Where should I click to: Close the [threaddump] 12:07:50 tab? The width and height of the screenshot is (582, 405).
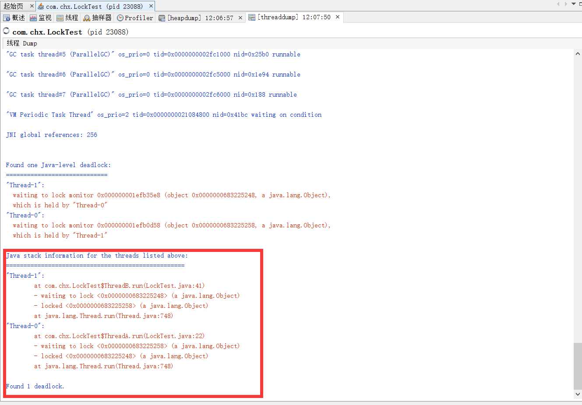(x=337, y=17)
